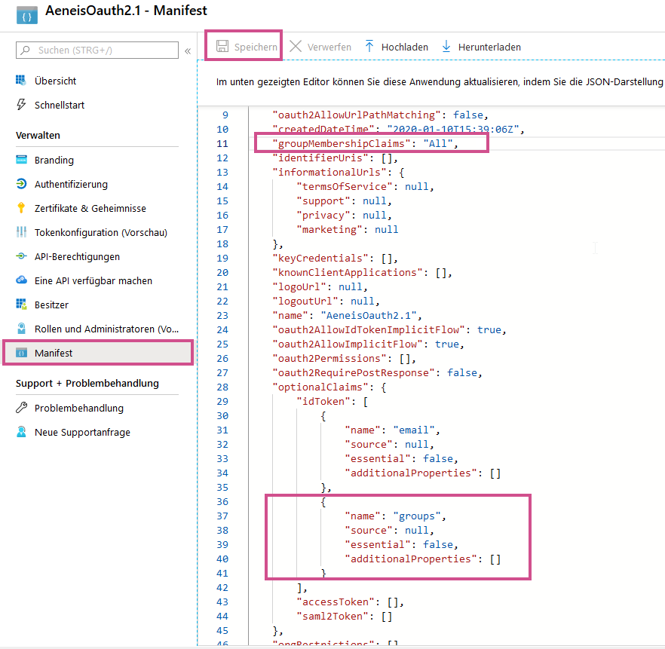Click the Besitzer icon
The image size is (665, 649).
(x=21, y=305)
